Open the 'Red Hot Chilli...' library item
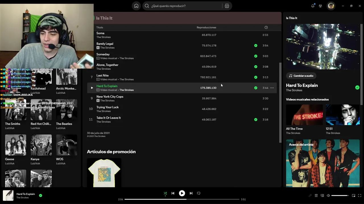 [41, 115]
